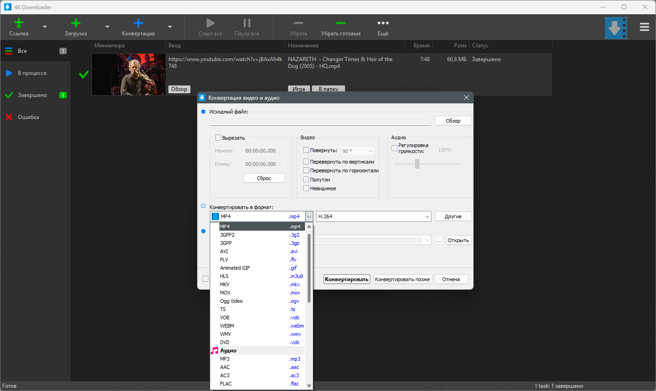Click the Сброс button
The height and width of the screenshot is (391, 656).
pyautogui.click(x=264, y=178)
